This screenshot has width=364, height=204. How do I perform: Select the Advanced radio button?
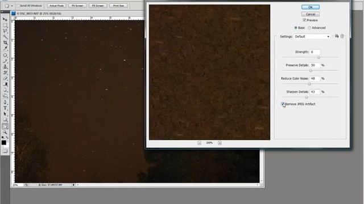click(309, 28)
